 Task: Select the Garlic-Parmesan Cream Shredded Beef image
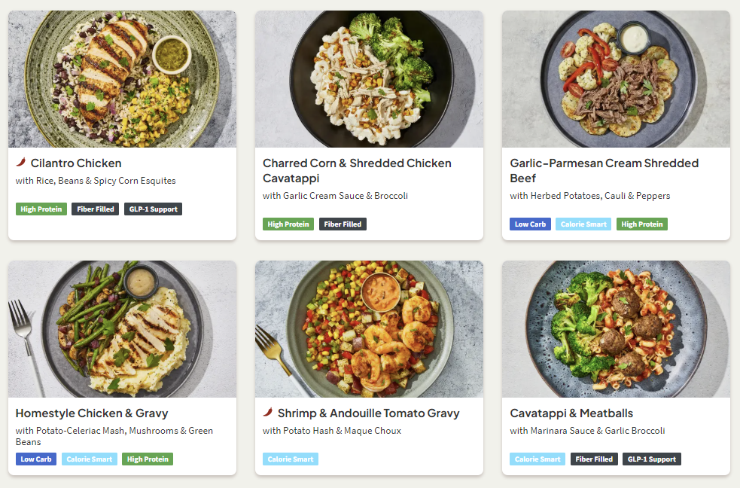[616, 79]
